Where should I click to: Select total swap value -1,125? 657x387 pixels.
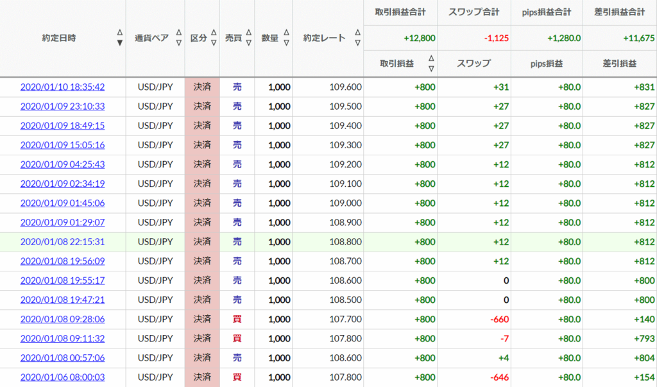coord(497,38)
